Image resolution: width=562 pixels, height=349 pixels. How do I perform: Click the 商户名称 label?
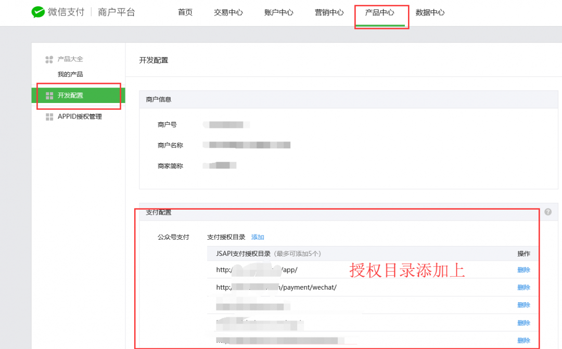click(x=170, y=146)
